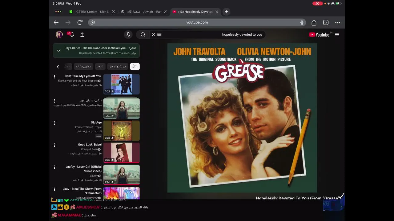Open options menu for Good Luck, Babe!
This screenshot has width=394, height=221.
tap(54, 145)
